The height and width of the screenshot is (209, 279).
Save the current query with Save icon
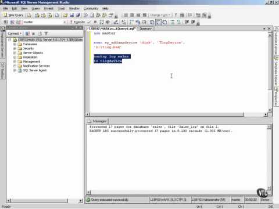pos(71,15)
